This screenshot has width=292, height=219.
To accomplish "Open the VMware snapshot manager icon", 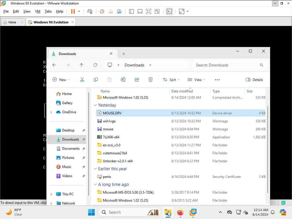I will tap(119, 11).
